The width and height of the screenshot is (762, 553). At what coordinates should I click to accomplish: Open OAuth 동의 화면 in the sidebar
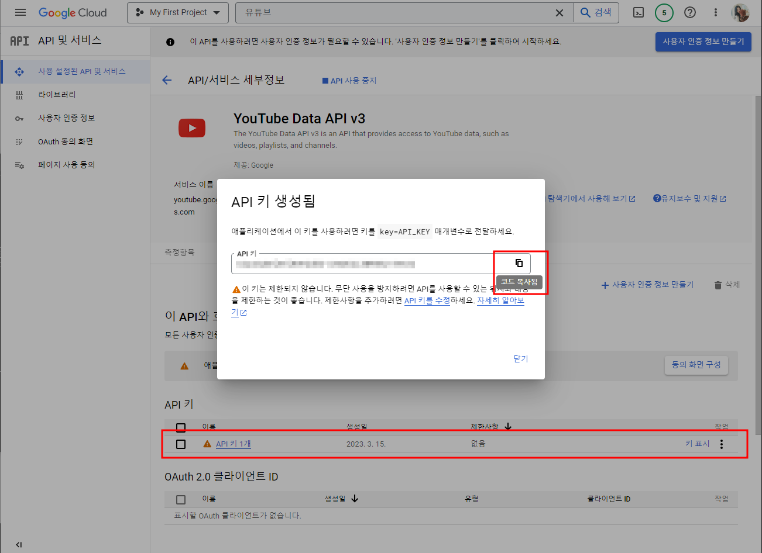click(66, 141)
